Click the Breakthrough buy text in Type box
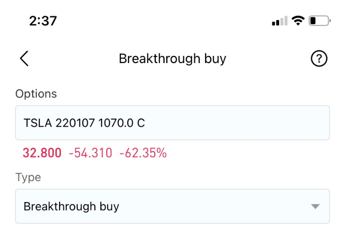The image size is (345, 235). pyautogui.click(x=71, y=206)
